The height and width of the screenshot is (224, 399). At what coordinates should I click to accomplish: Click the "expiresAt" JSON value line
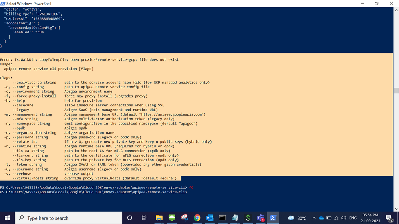[34, 19]
